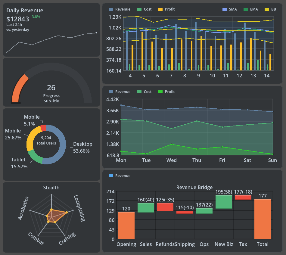Toggle Revenue legend in the area chart
The height and width of the screenshot is (255, 286).
point(120,92)
